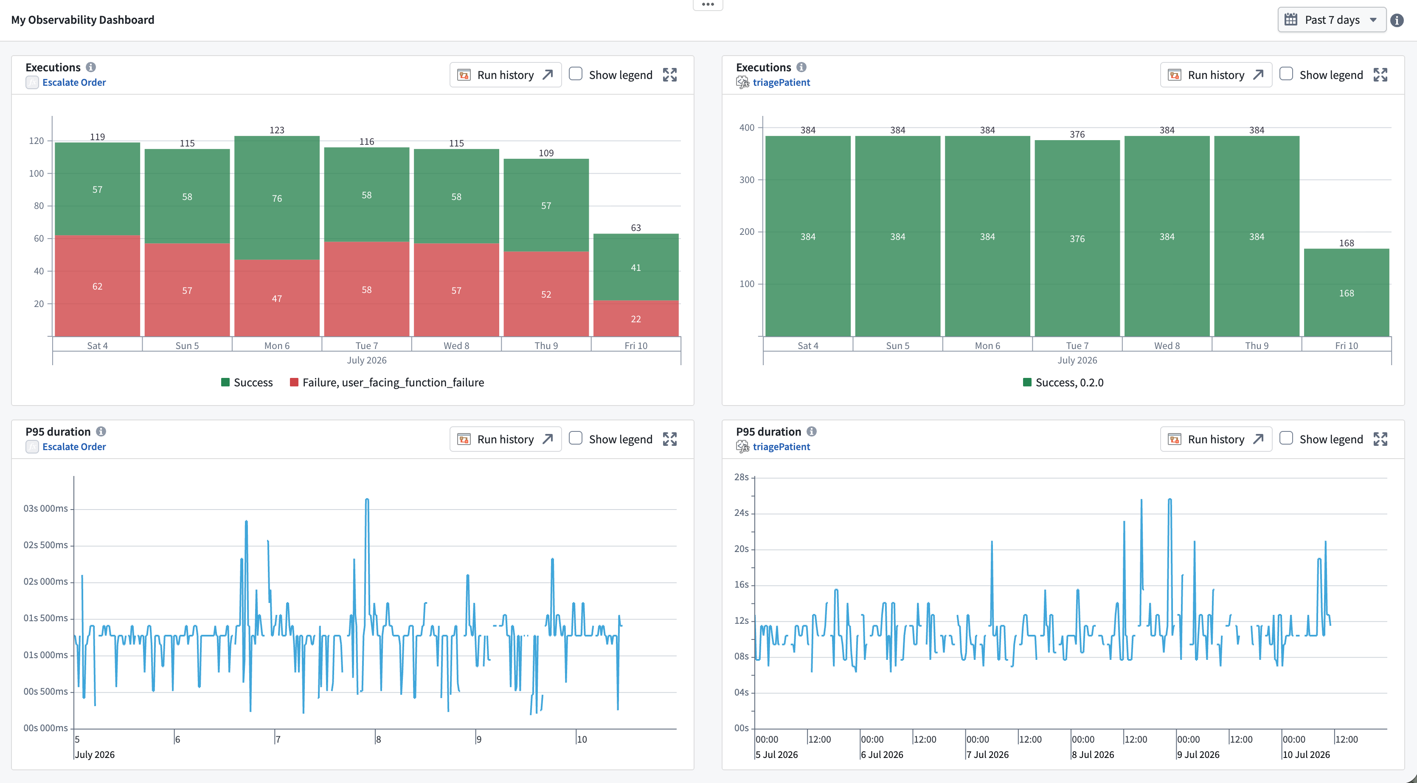Click triagePatient function icon in Executions header
The image size is (1417, 783).
[x=742, y=82]
